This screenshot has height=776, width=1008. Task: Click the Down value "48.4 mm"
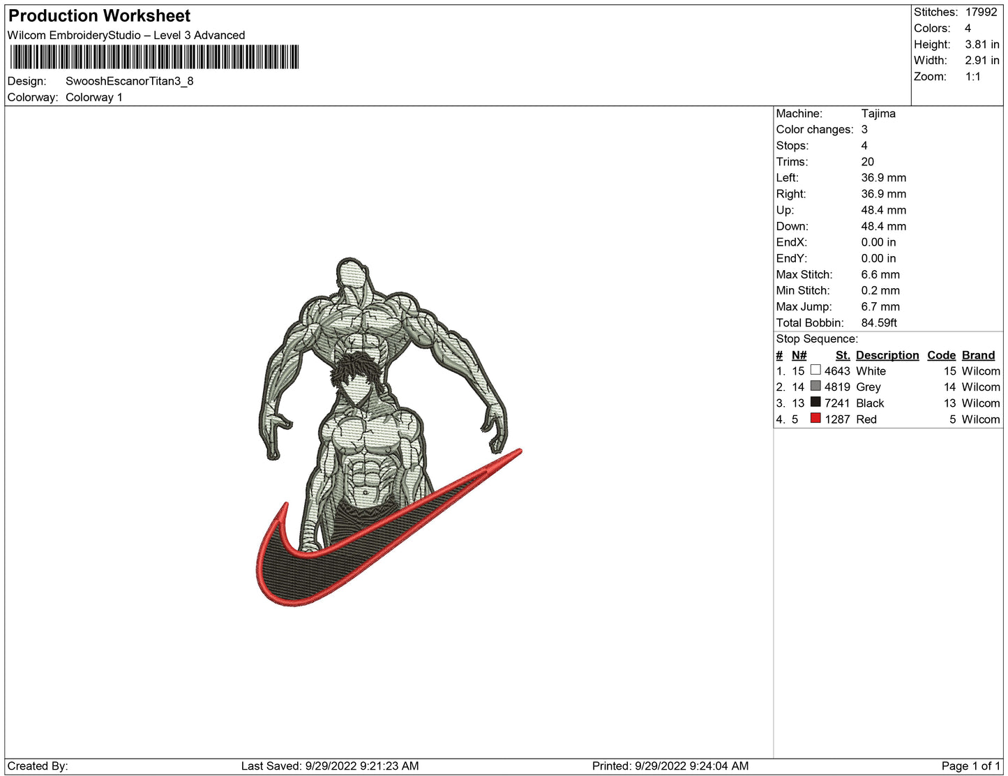point(884,226)
